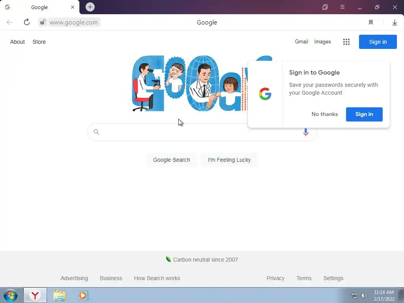Click I'm Feeling Lucky

coord(229,160)
